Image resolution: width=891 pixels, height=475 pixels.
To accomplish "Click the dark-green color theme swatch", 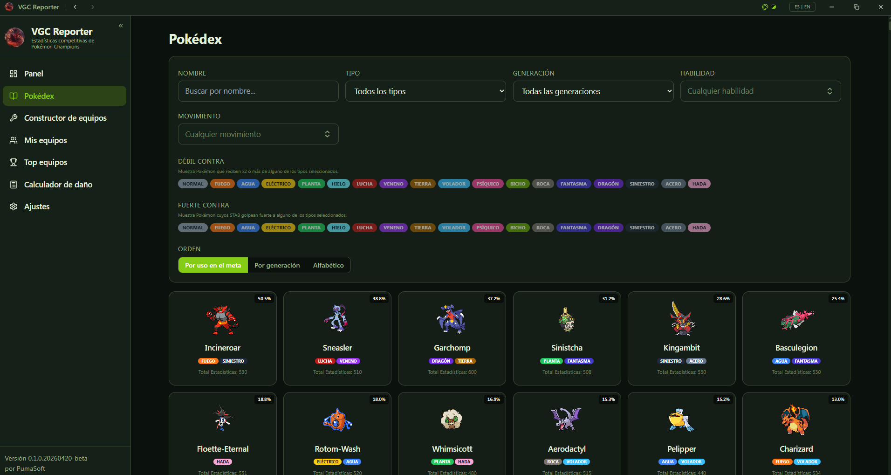I will click(774, 7).
